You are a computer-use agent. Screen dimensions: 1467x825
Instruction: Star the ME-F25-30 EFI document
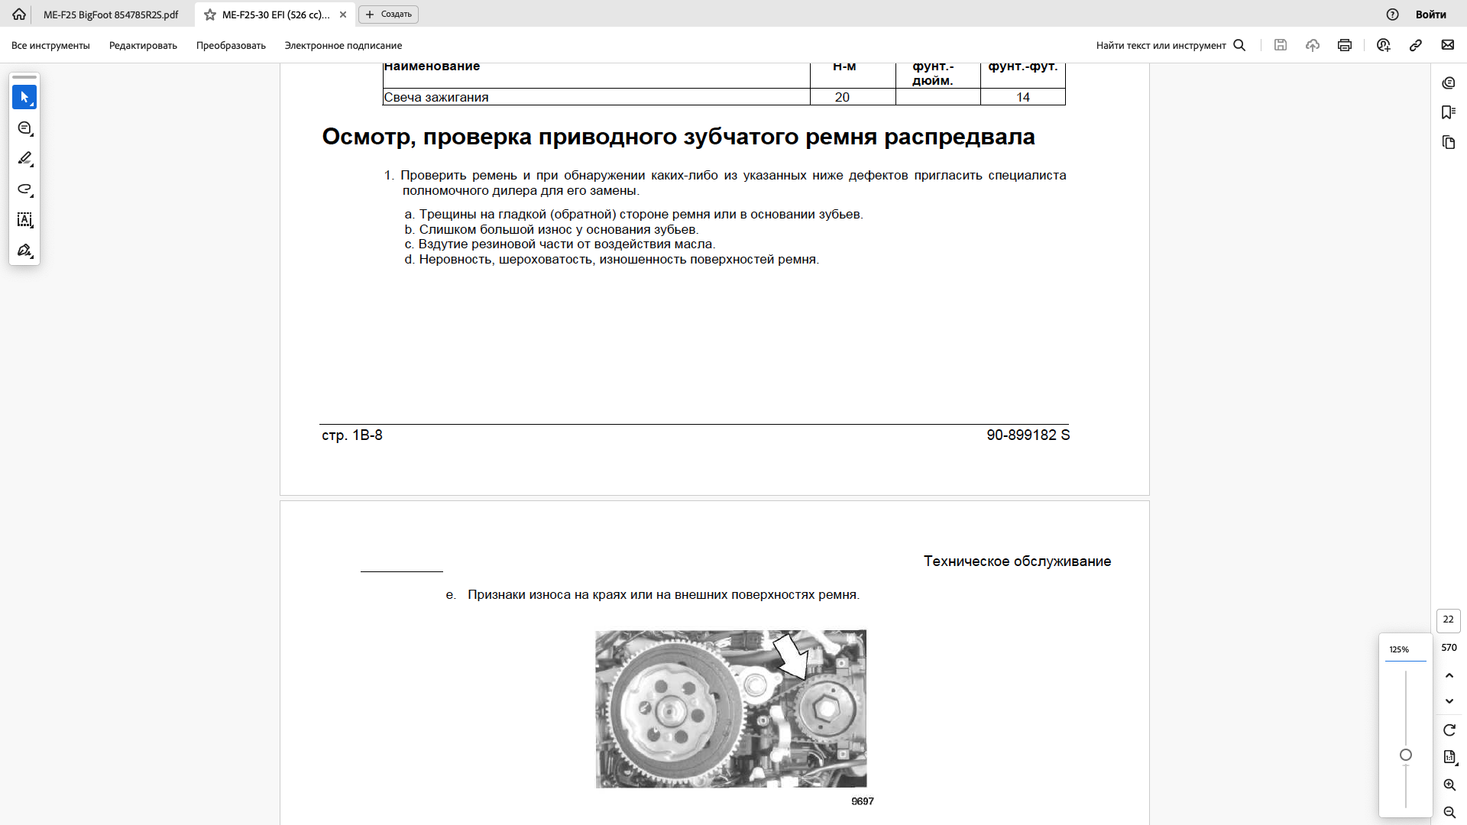(x=210, y=15)
